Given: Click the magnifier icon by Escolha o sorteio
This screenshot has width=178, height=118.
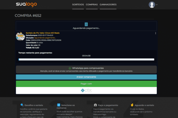Looking at the screenshot, I should click(x=22, y=105).
